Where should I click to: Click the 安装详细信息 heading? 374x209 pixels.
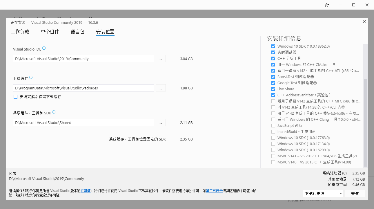[x=284, y=38]
